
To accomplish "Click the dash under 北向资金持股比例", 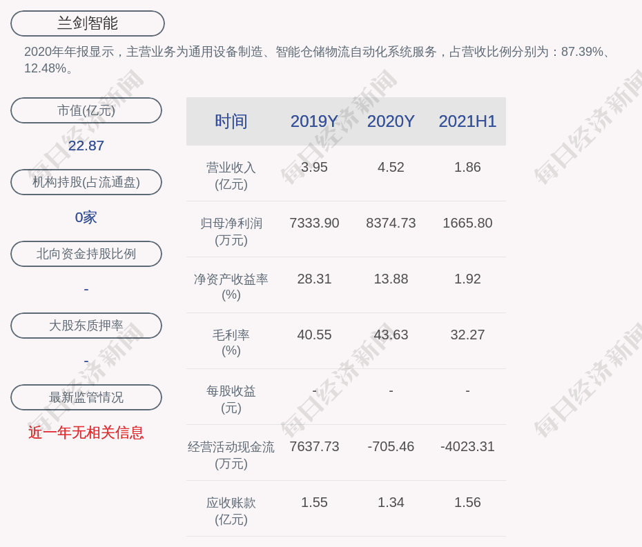I will [86, 289].
